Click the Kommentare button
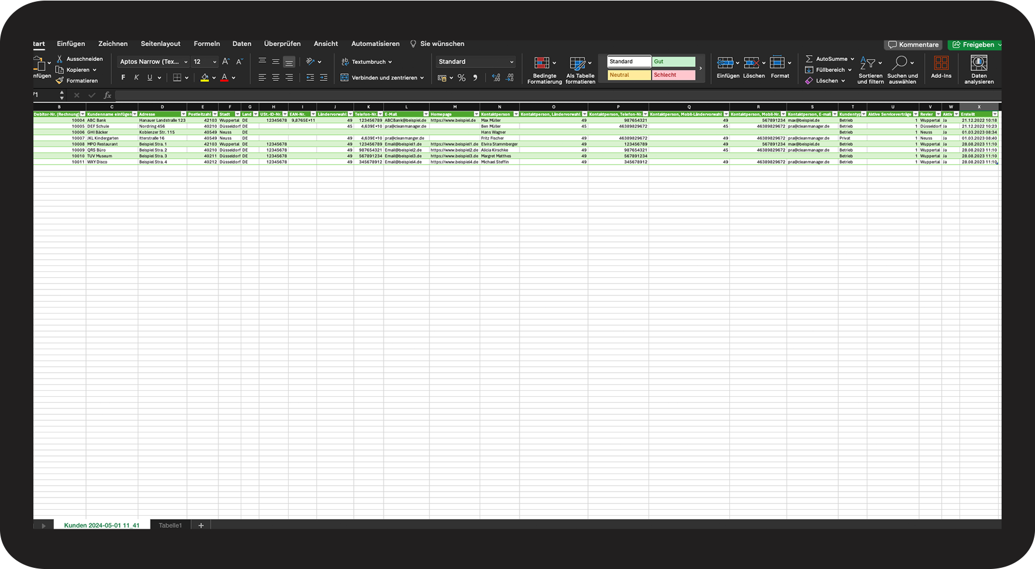The width and height of the screenshot is (1035, 569). point(913,45)
